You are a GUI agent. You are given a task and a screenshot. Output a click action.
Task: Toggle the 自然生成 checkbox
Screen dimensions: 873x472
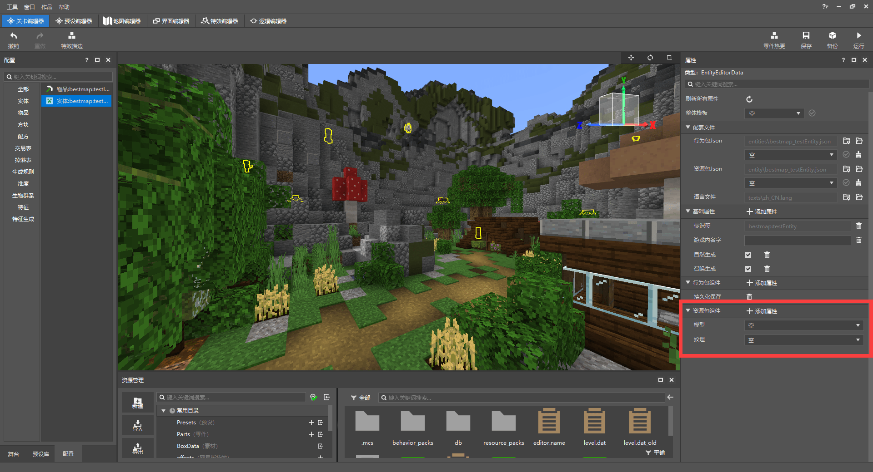point(748,255)
